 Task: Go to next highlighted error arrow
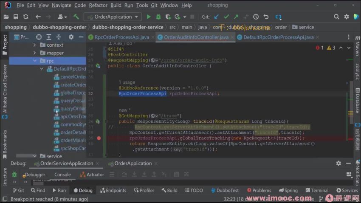point(349,48)
